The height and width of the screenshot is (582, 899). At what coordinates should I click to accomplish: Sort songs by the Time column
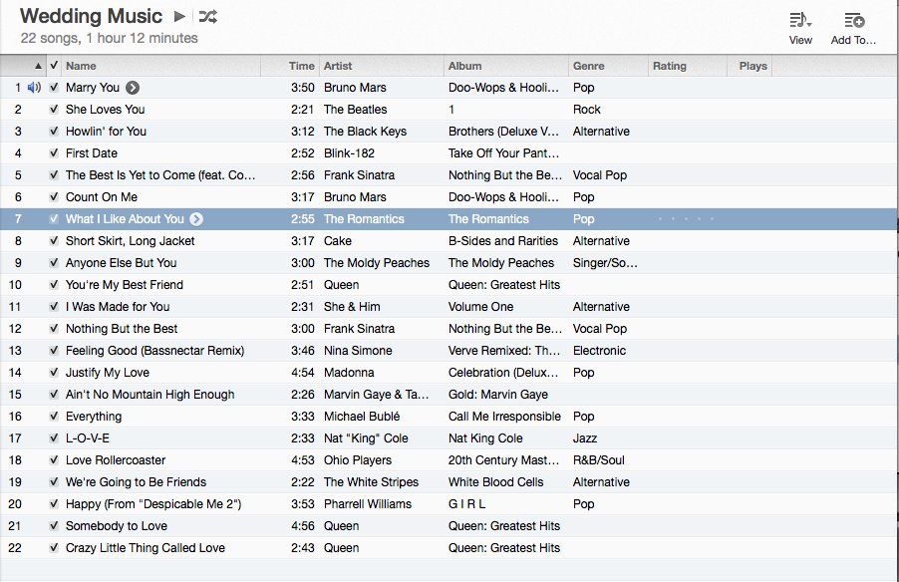coord(290,66)
